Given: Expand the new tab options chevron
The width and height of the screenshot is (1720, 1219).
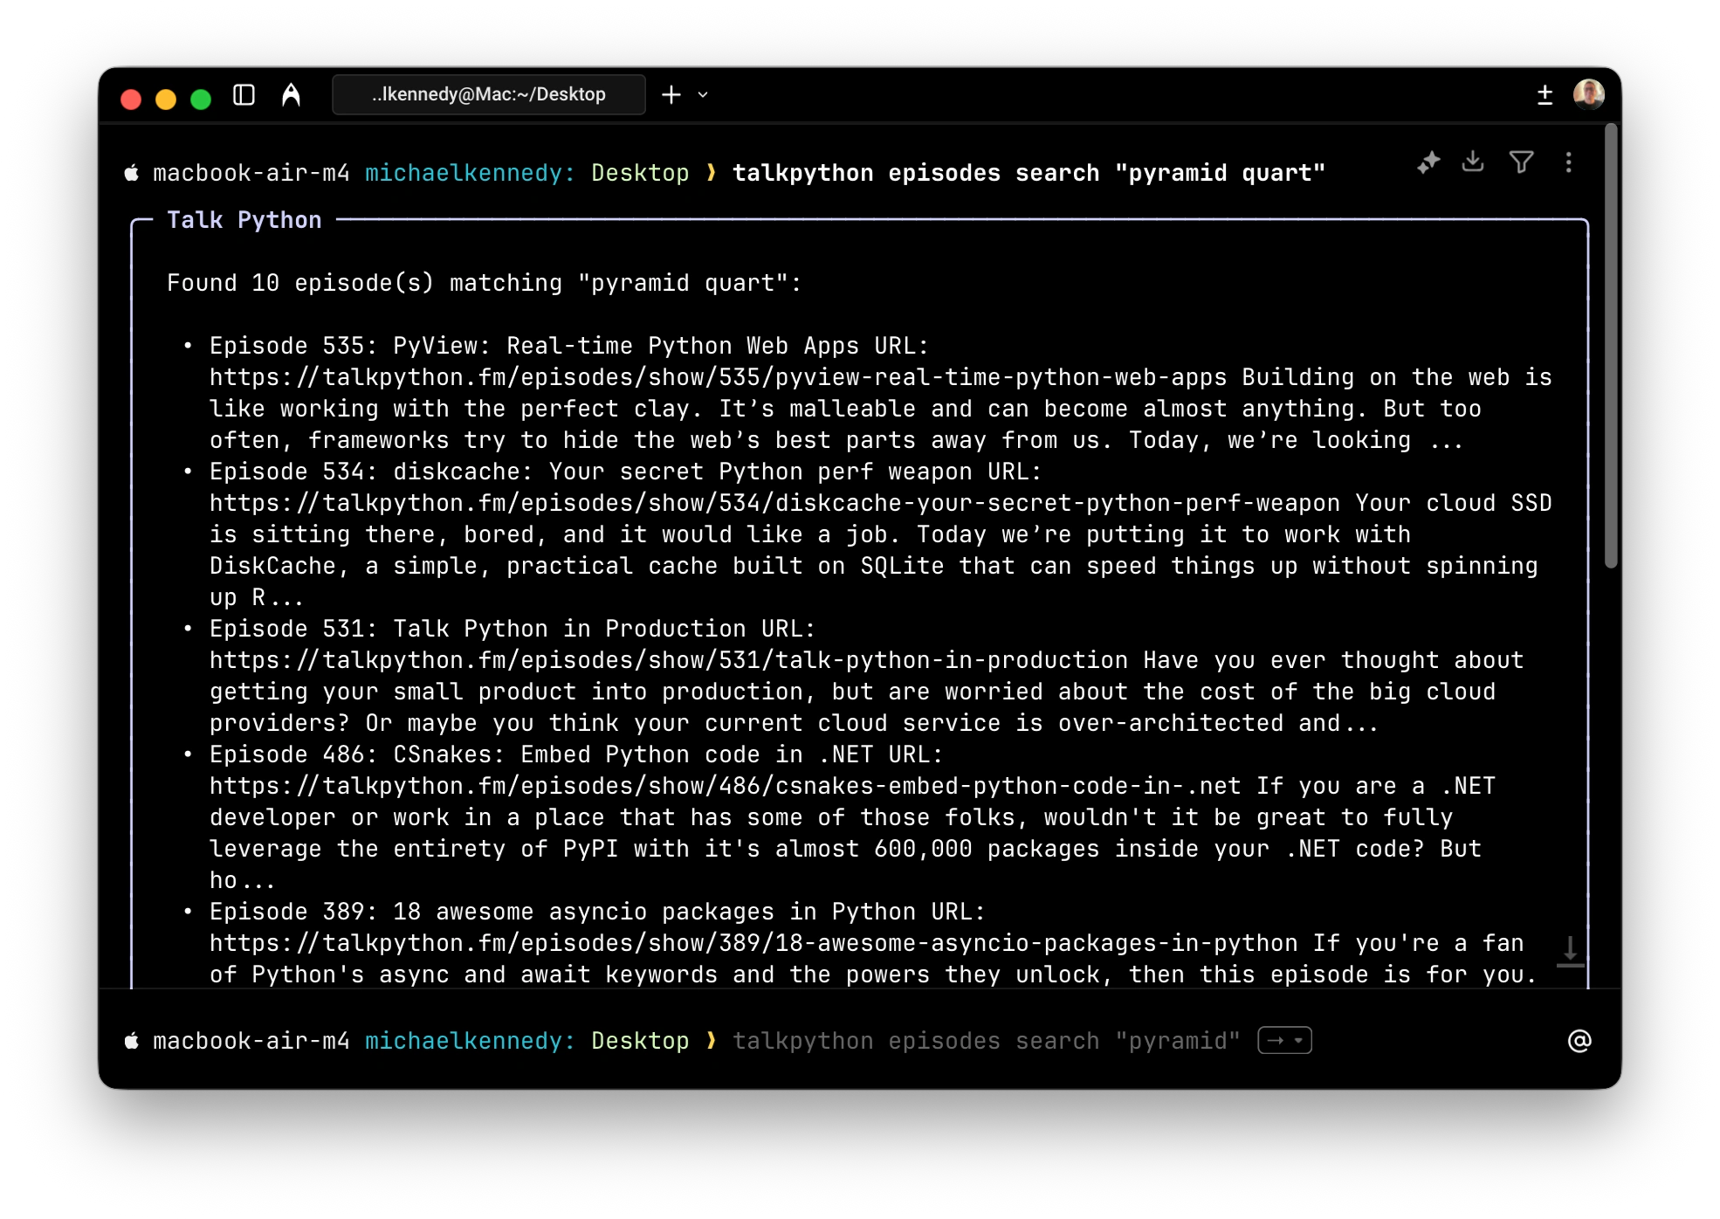Looking at the screenshot, I should tap(703, 94).
